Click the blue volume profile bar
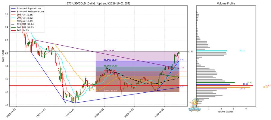The height and width of the screenshot is (120, 271). pyautogui.click(x=213, y=84)
